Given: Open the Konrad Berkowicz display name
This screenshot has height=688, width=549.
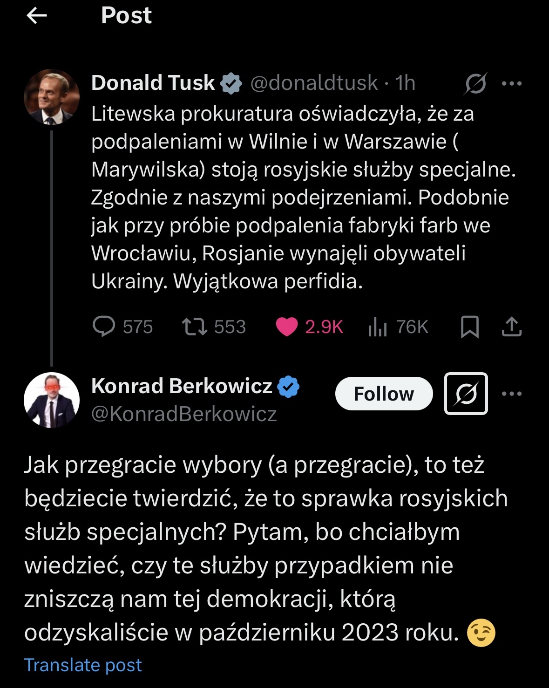Looking at the screenshot, I should [x=182, y=386].
